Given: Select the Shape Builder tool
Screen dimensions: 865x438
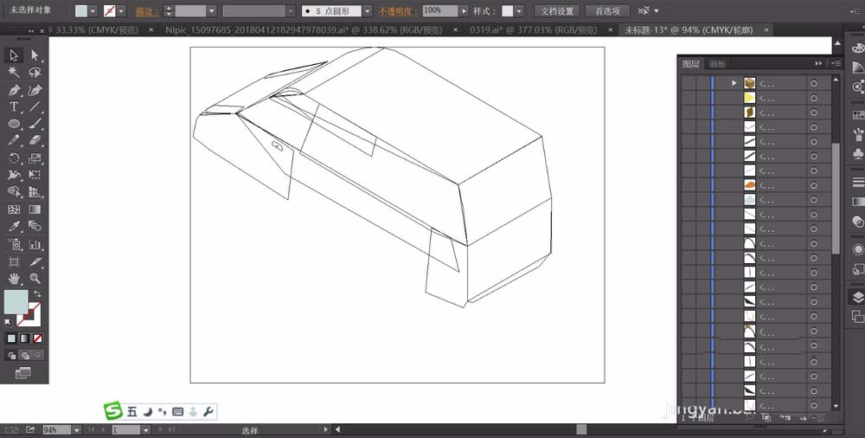Looking at the screenshot, I should pyautogui.click(x=14, y=192).
